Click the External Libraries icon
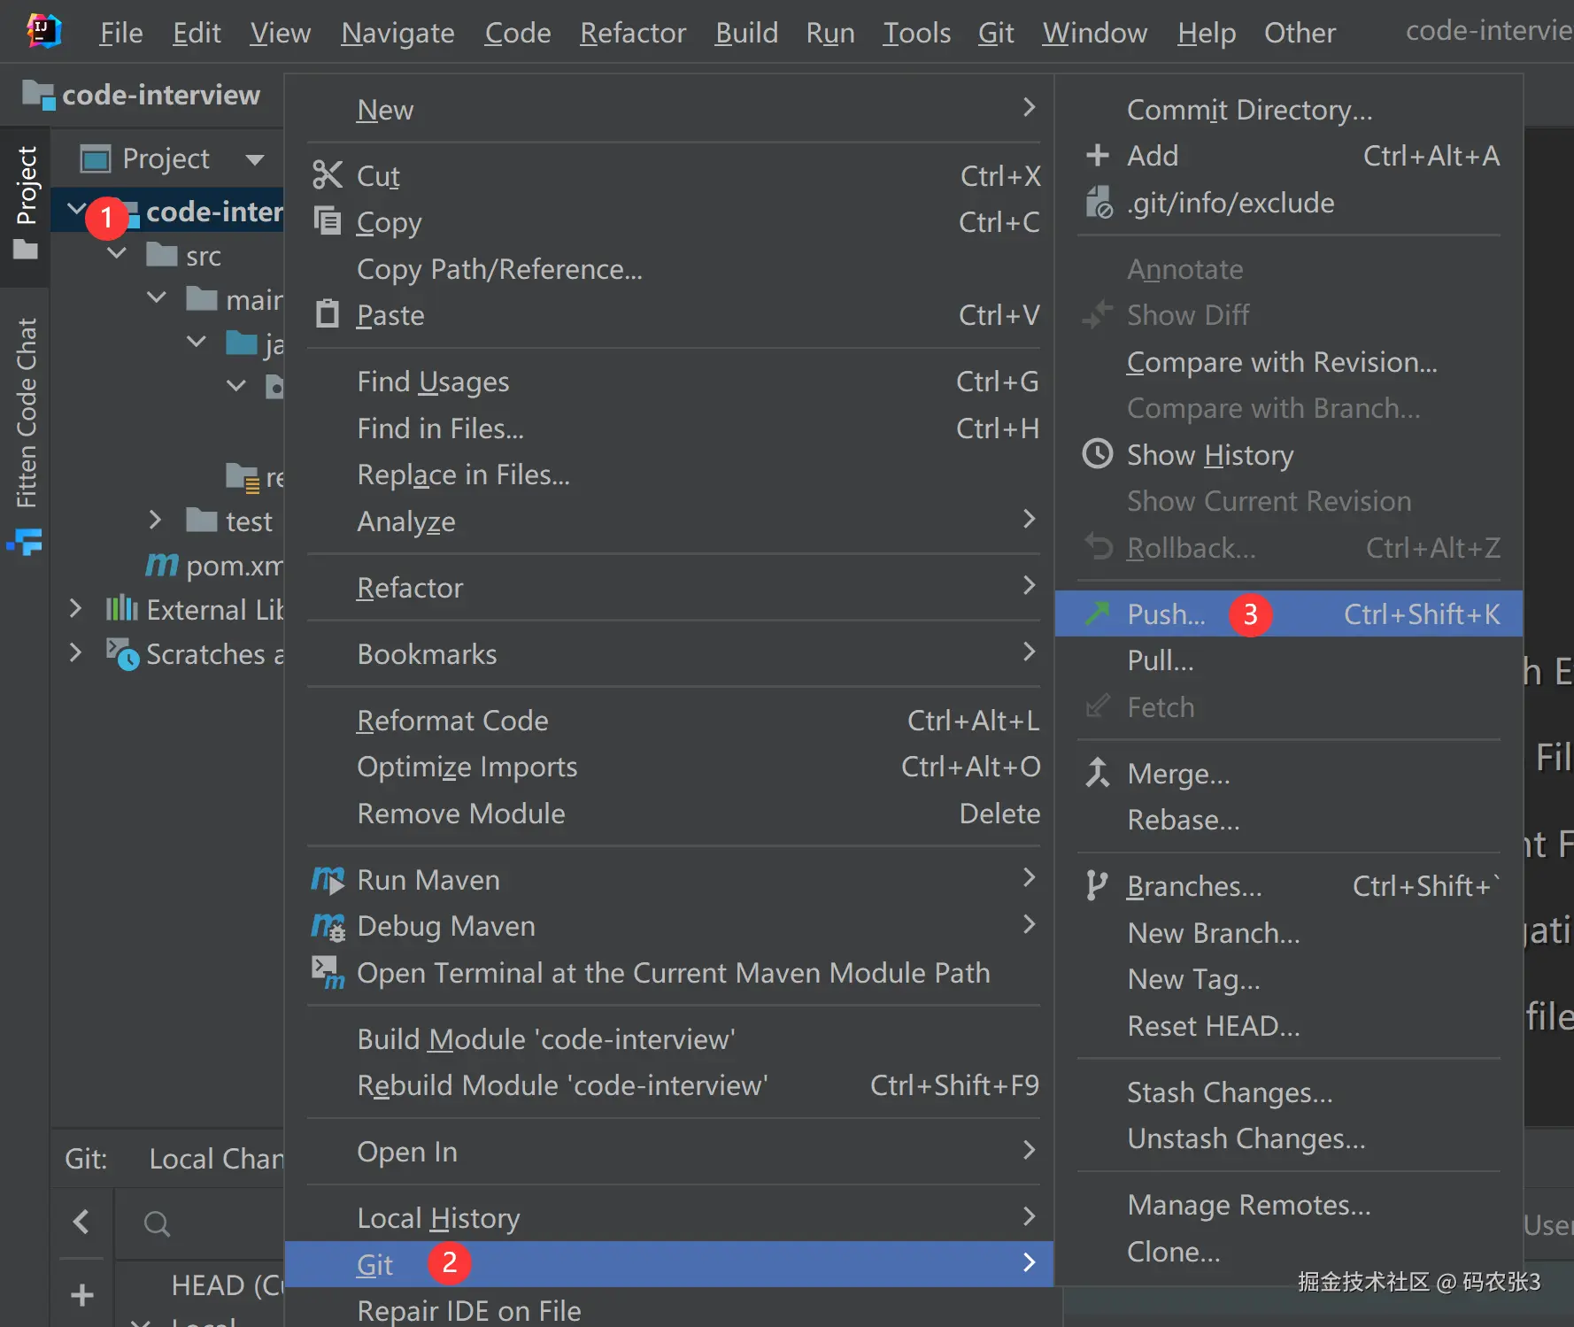The height and width of the screenshot is (1327, 1574). click(122, 608)
